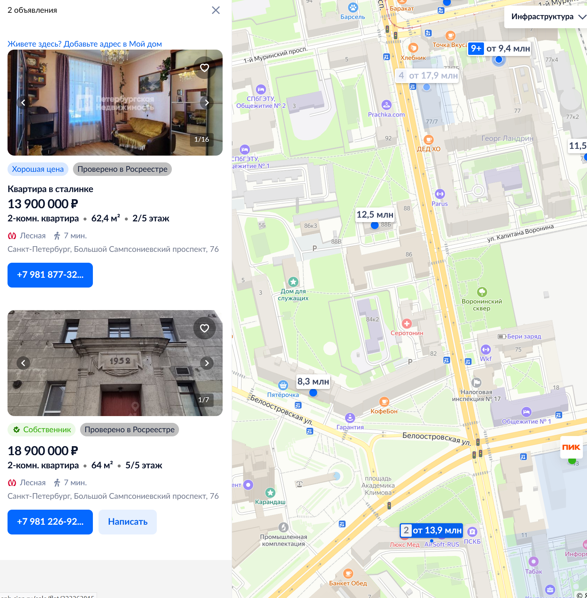Click the КофеБон cafe icon on map
This screenshot has width=587, height=598.
point(384,402)
